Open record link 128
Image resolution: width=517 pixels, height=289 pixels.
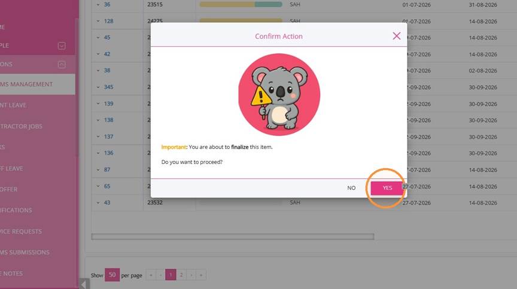(108, 21)
